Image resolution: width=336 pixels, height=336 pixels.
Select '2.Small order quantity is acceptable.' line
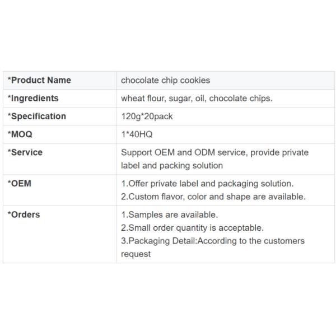pos(192,228)
